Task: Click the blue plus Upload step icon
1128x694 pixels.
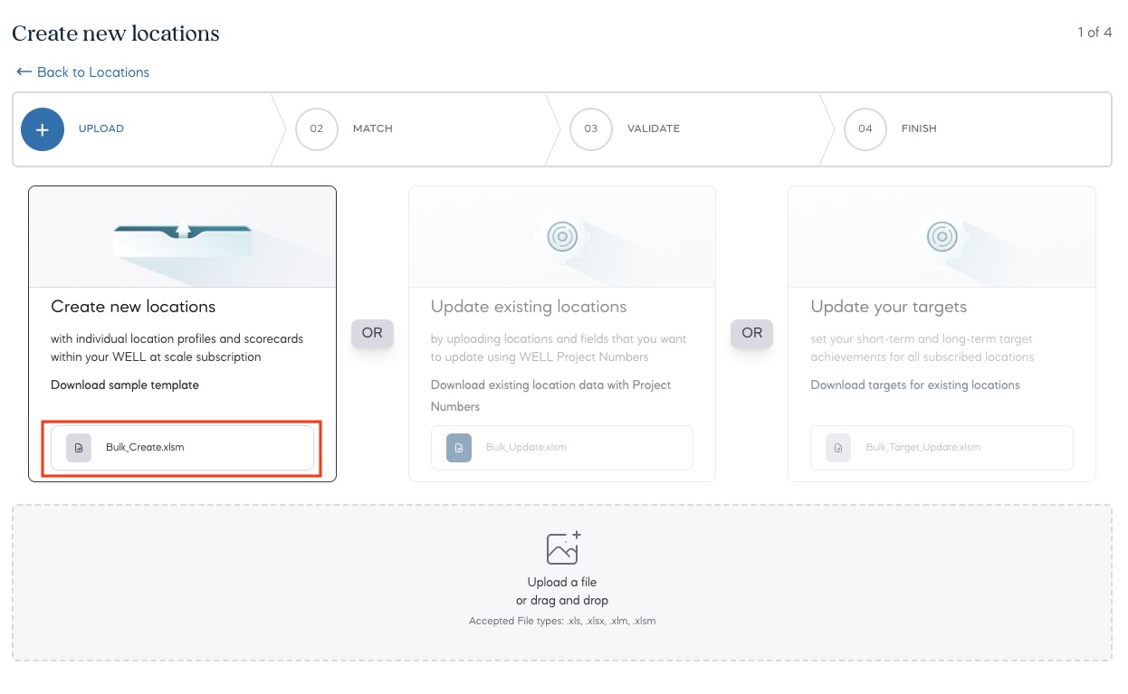Action: (x=43, y=129)
